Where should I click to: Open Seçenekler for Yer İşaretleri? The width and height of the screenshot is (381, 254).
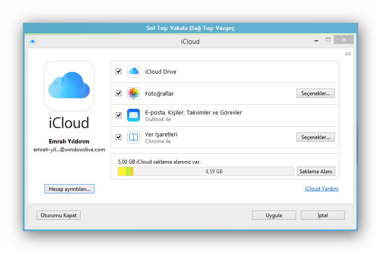tap(315, 137)
